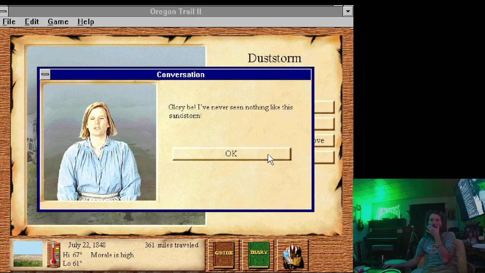Screen dimensions: 485x273
Task: Click the wagon party family portrait icon
Action: tap(293, 255)
